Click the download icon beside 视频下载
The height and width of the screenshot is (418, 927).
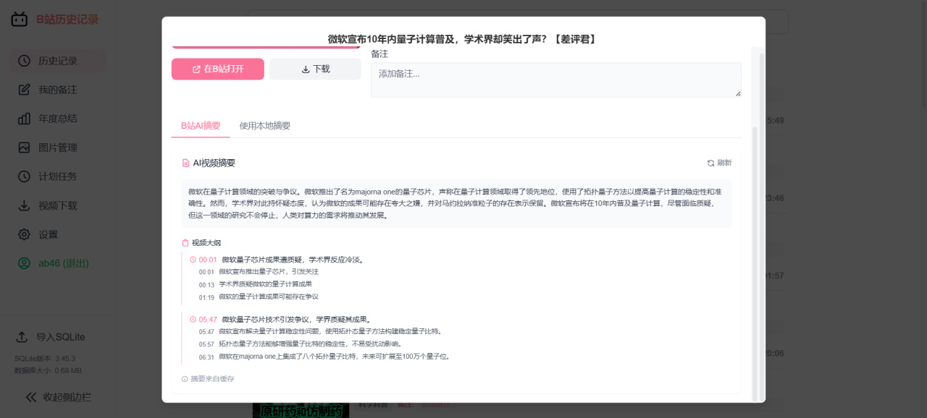click(24, 205)
